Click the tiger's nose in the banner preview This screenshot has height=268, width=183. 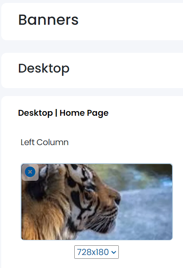click(118, 200)
